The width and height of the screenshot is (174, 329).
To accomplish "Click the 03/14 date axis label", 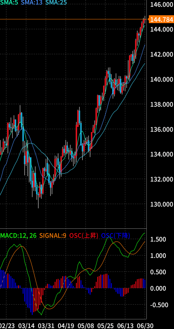I will pyautogui.click(x=26, y=326).
